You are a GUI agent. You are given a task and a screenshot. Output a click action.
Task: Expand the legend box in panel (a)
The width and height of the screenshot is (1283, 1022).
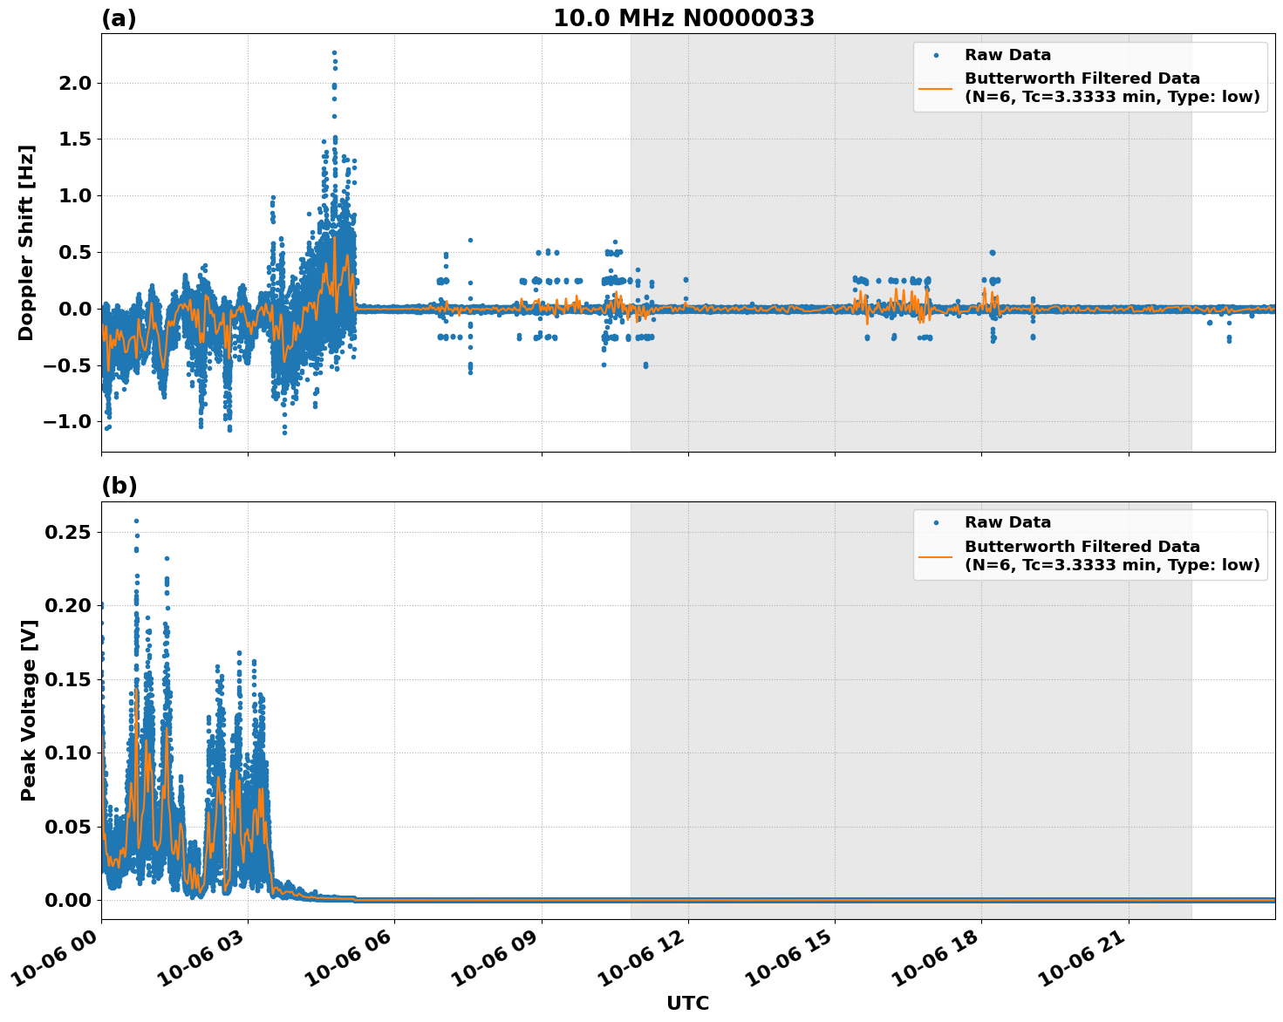tap(1090, 78)
